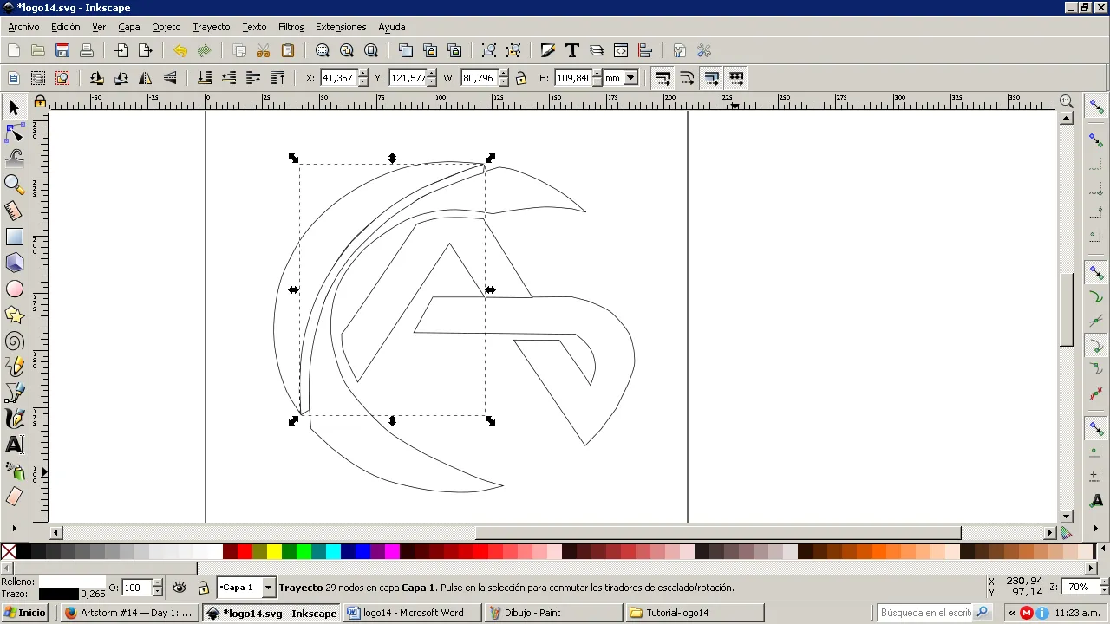This screenshot has height=624, width=1110.
Task: Open the Filtros menu
Action: (x=291, y=27)
